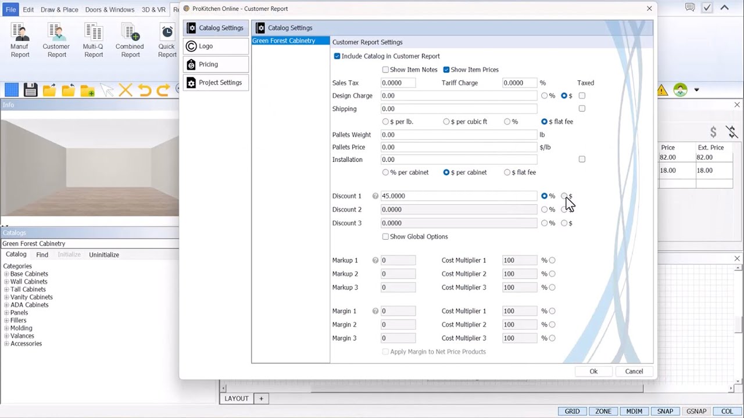Open the Pricing settings section
Image resolution: width=744 pixels, height=418 pixels.
coord(216,64)
